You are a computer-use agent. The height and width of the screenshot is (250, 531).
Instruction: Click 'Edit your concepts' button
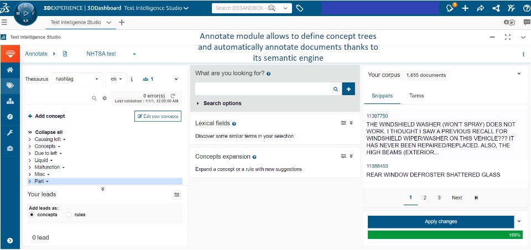(x=158, y=116)
